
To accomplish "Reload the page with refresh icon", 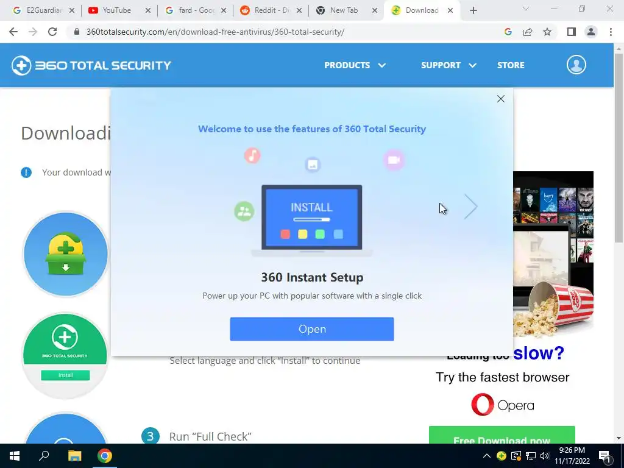I will pos(52,32).
